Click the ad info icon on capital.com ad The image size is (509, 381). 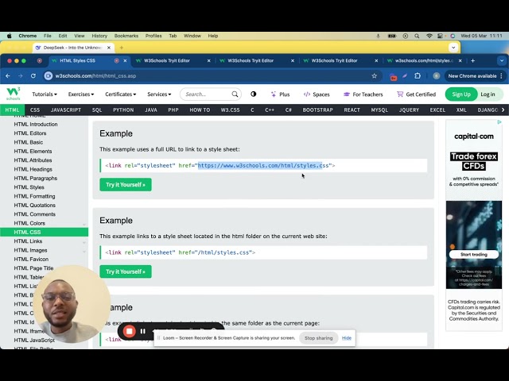[x=499, y=122]
